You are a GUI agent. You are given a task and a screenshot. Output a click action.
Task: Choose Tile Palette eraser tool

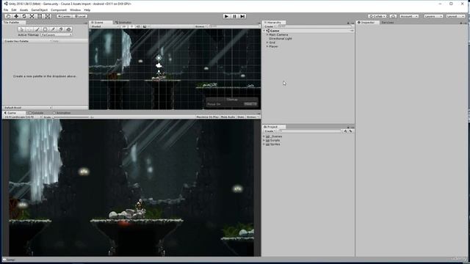click(60, 29)
